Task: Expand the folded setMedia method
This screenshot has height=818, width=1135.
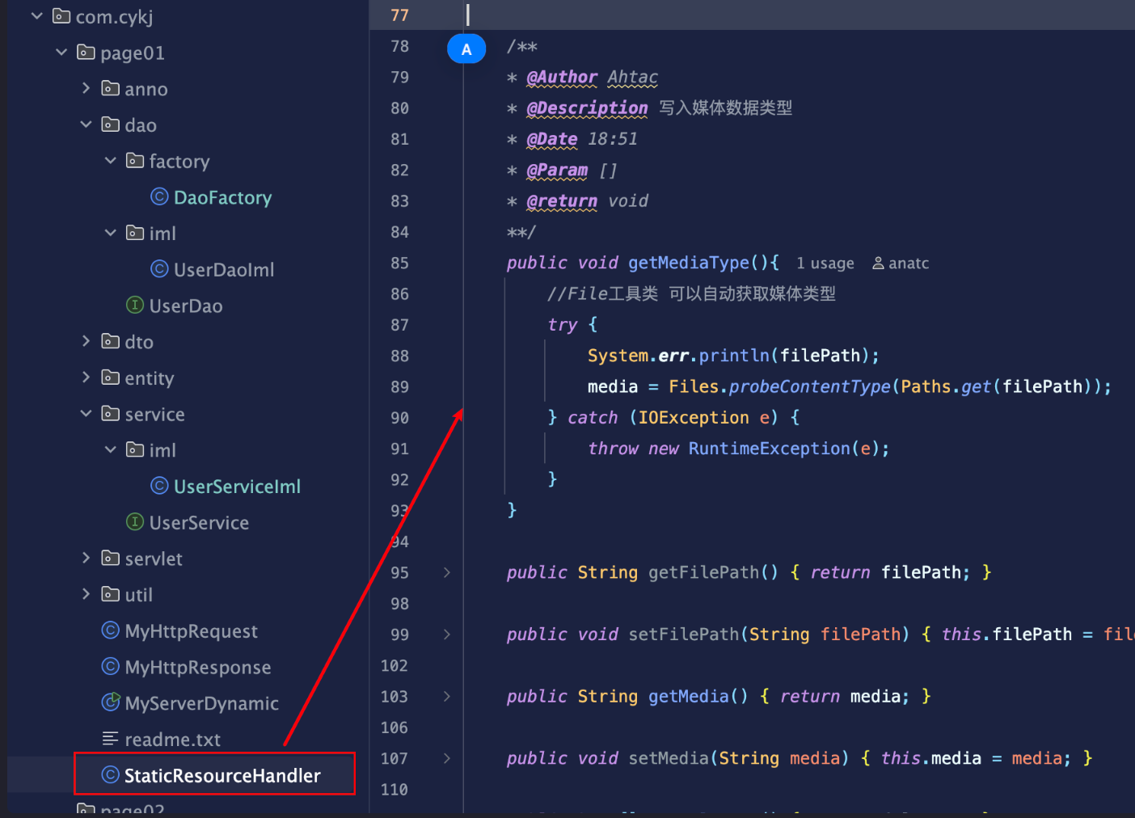Action: tap(447, 758)
